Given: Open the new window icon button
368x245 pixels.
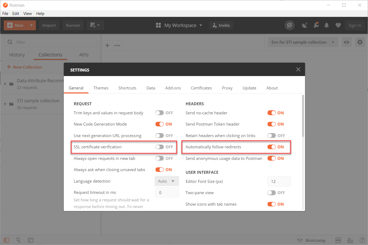Looking at the screenshot, I should pos(95,25).
